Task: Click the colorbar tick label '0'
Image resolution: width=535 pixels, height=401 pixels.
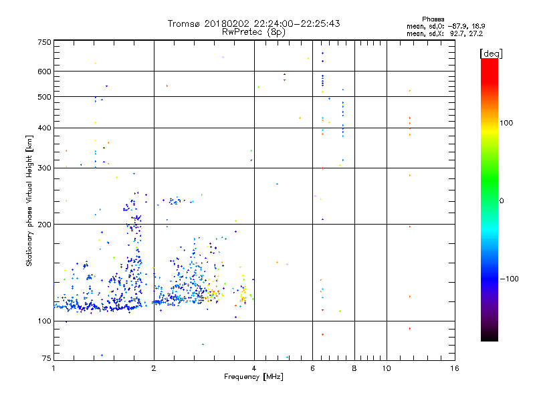Action: tap(502, 201)
